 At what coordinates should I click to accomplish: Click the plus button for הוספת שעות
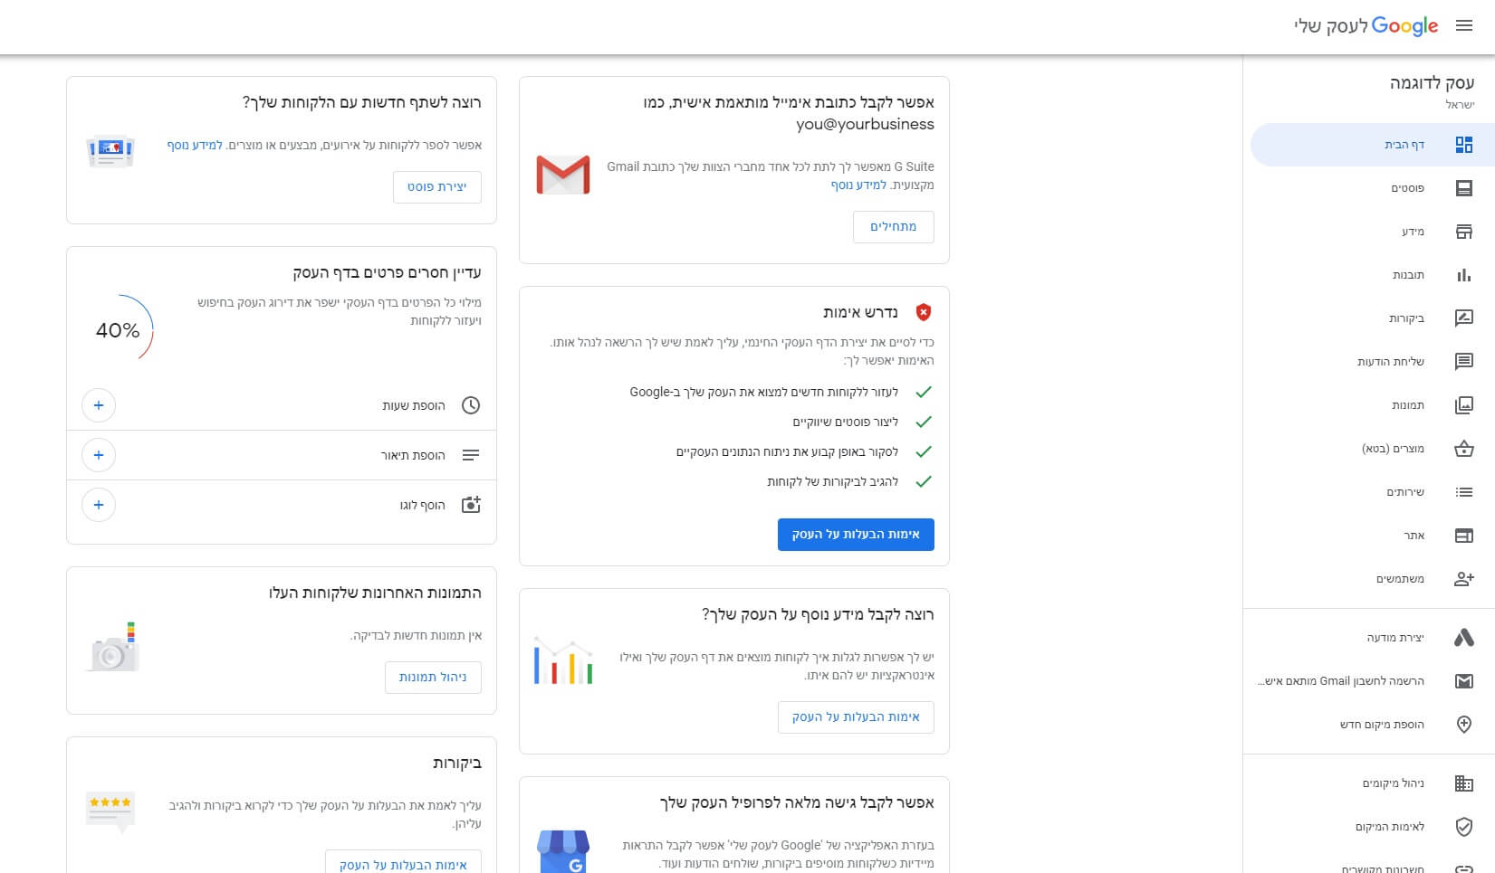tap(99, 405)
